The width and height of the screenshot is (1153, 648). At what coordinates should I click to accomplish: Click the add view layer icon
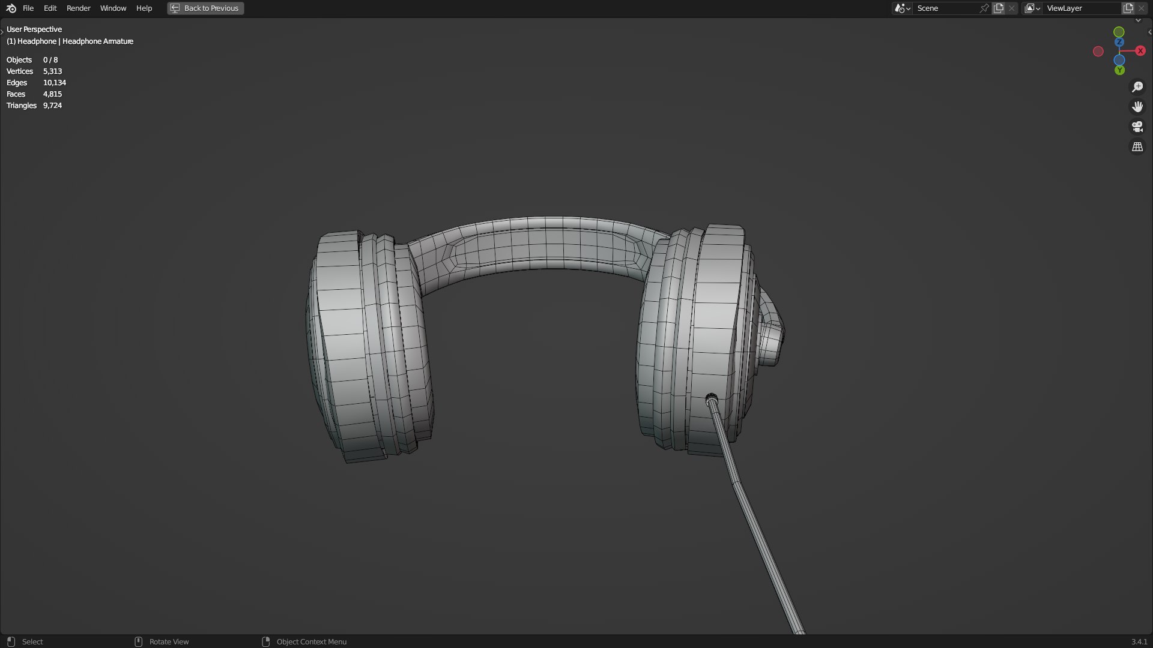tap(1128, 8)
